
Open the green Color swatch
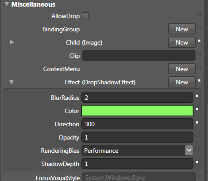[137, 111]
